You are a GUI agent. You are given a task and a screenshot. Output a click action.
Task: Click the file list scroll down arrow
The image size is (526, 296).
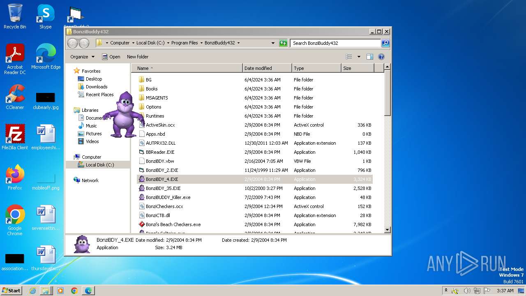387,230
